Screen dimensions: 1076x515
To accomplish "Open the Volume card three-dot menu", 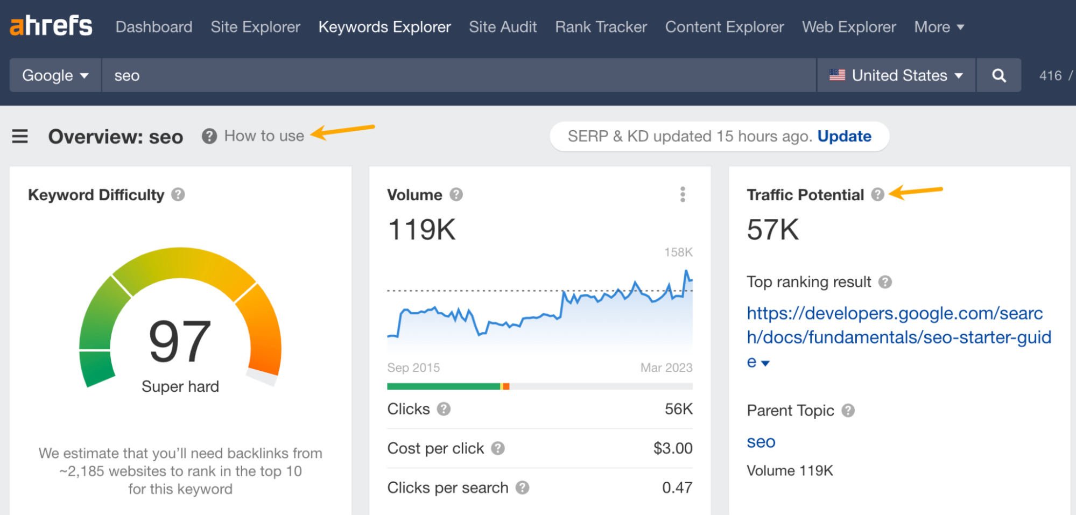I will [683, 194].
